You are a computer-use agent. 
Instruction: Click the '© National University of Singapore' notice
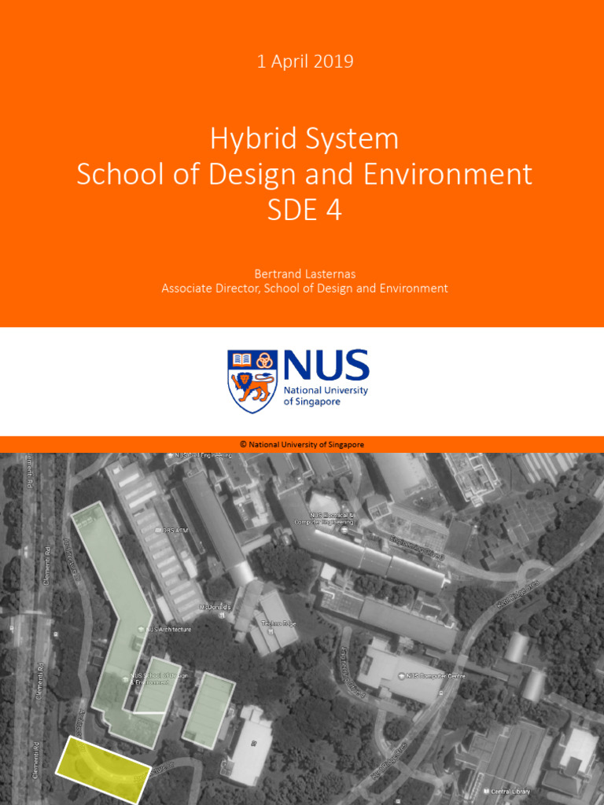pyautogui.click(x=302, y=445)
